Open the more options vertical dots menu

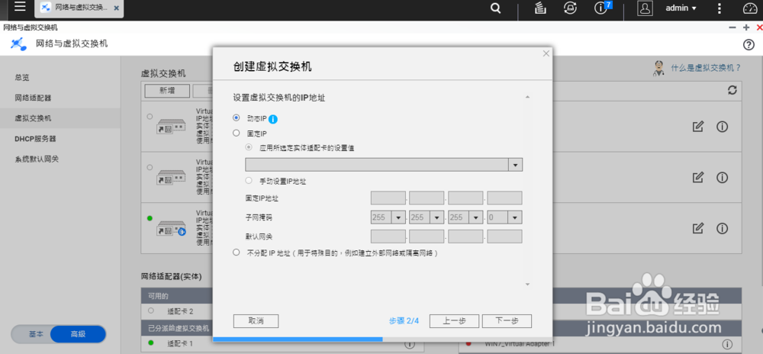pos(720,8)
